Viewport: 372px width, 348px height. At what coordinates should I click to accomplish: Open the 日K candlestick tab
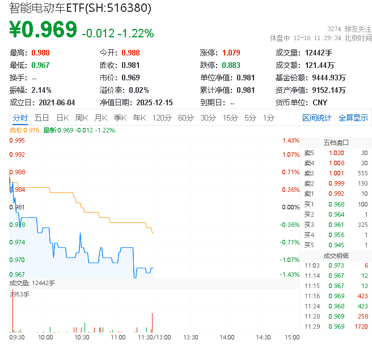[x=62, y=118]
